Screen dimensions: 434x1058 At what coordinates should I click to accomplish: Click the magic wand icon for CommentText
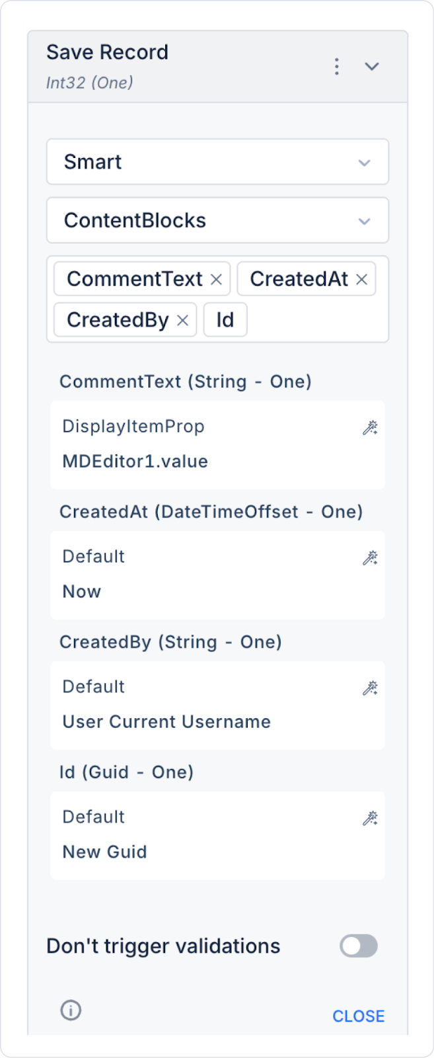point(370,428)
